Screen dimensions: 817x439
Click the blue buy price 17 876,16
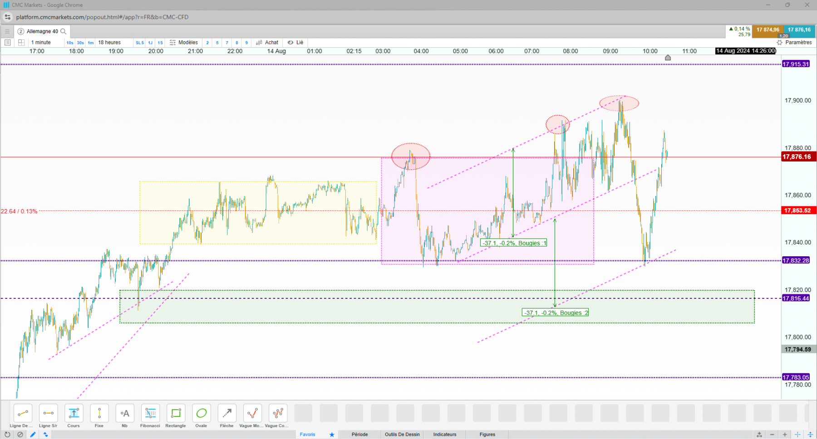799,31
